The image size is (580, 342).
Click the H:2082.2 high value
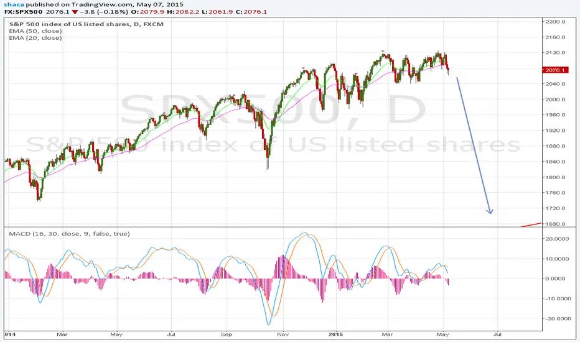click(183, 12)
